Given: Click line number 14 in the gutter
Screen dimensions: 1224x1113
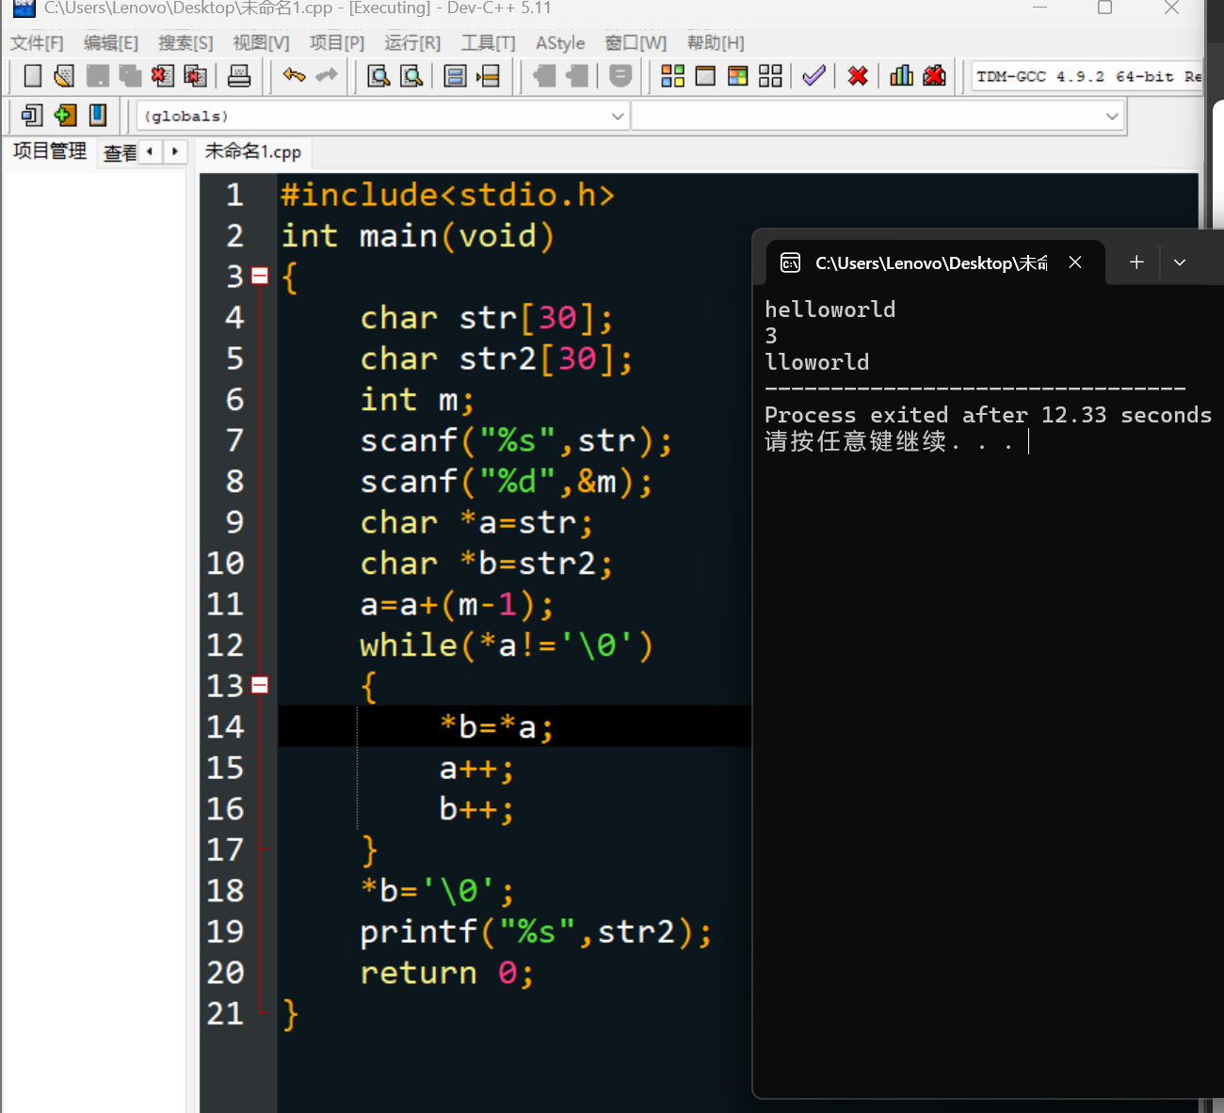Looking at the screenshot, I should pyautogui.click(x=226, y=727).
